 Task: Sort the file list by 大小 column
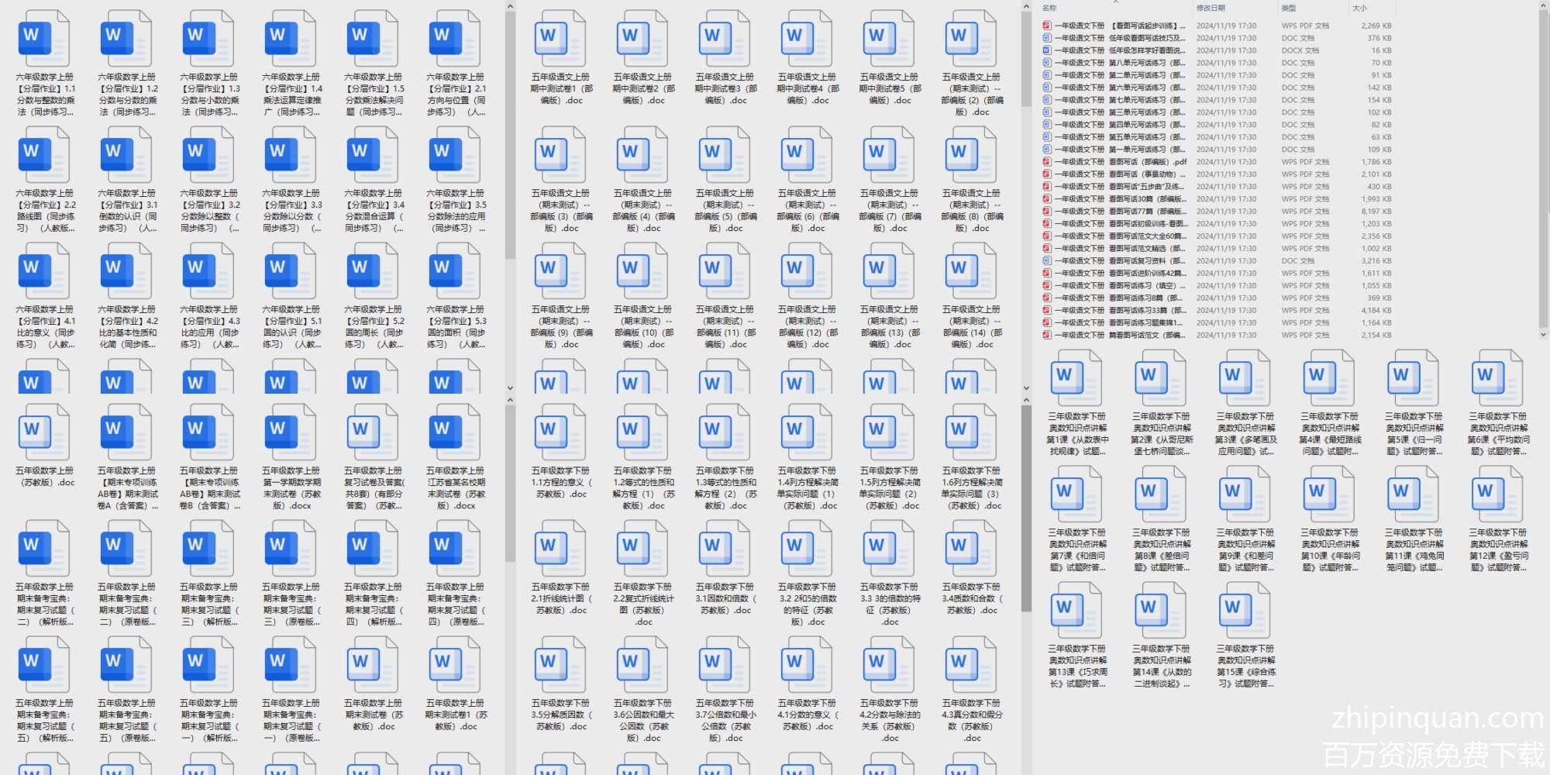tap(1359, 8)
